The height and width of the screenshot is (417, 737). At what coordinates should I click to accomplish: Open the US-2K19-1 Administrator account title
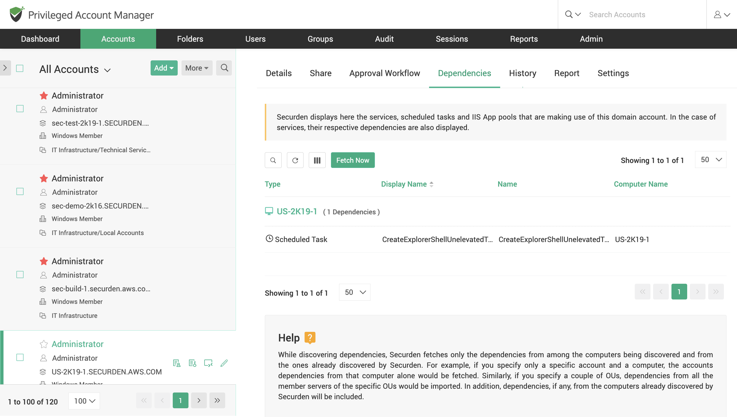77,344
